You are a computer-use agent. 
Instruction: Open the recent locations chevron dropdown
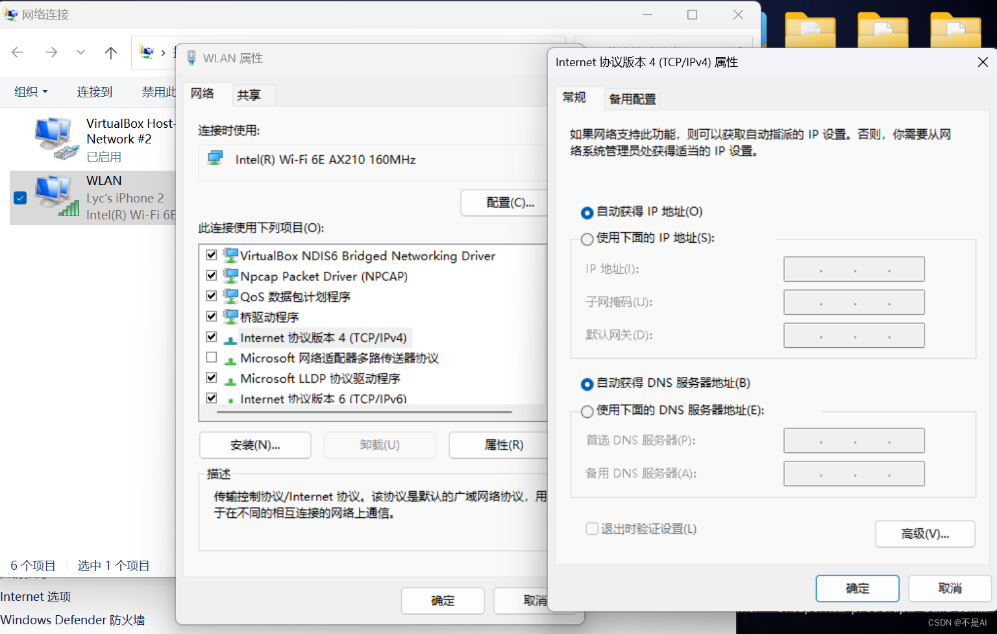coord(80,53)
